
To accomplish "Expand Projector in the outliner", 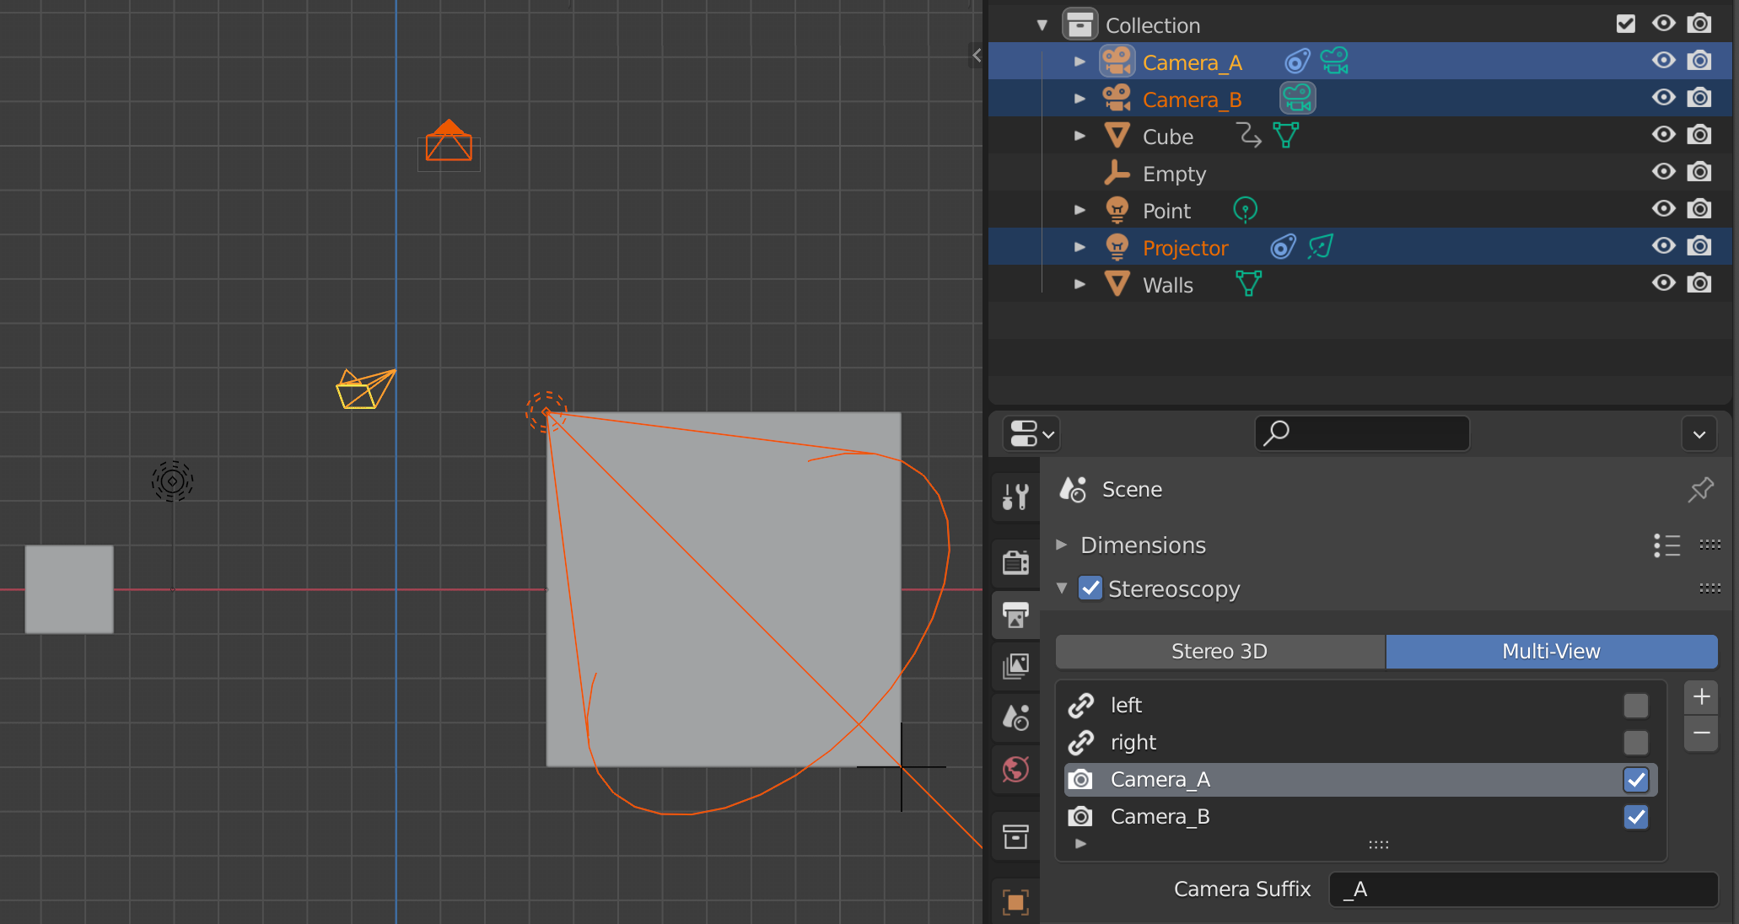I will pyautogui.click(x=1079, y=247).
